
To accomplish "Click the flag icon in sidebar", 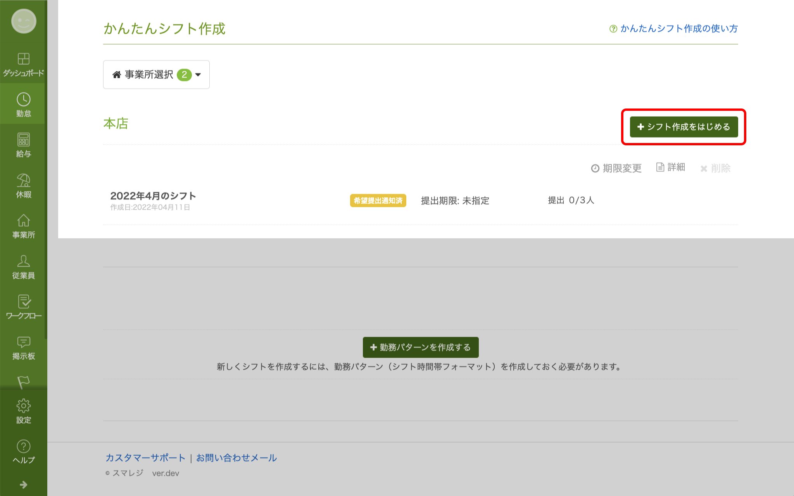I will click(23, 382).
